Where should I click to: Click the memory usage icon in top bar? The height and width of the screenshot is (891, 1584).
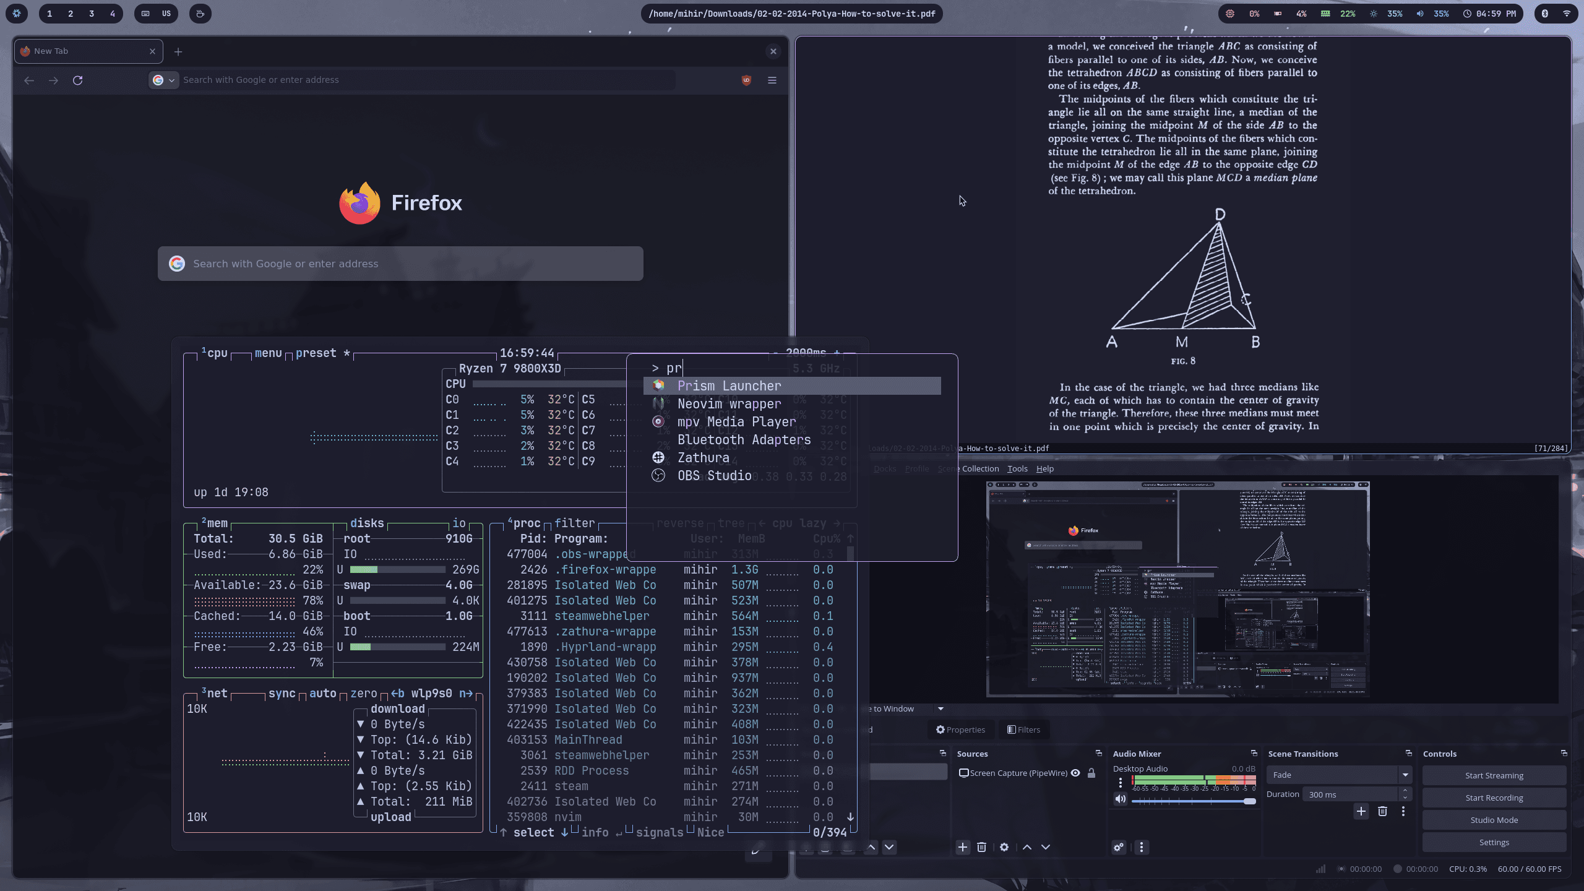coord(1325,14)
